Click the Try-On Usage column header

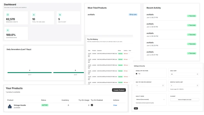(84, 100)
